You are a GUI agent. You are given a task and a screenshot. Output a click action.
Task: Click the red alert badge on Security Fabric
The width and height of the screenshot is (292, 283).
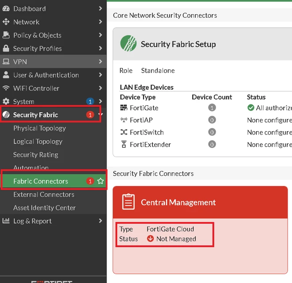90,115
